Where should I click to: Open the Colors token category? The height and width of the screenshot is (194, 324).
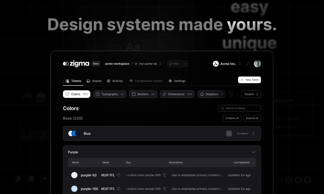point(76,94)
